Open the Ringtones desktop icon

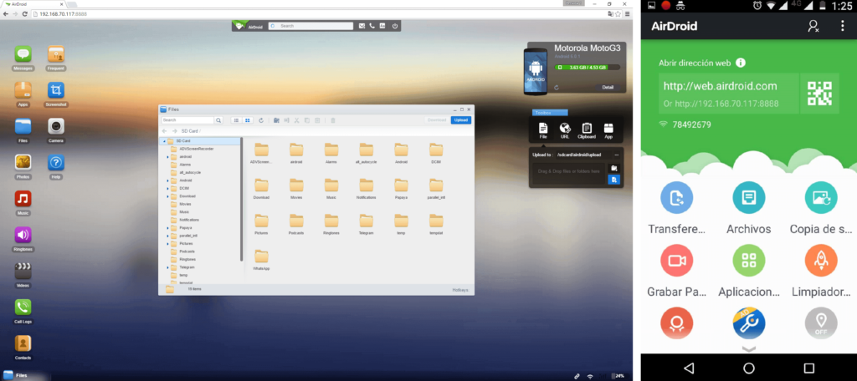click(23, 235)
